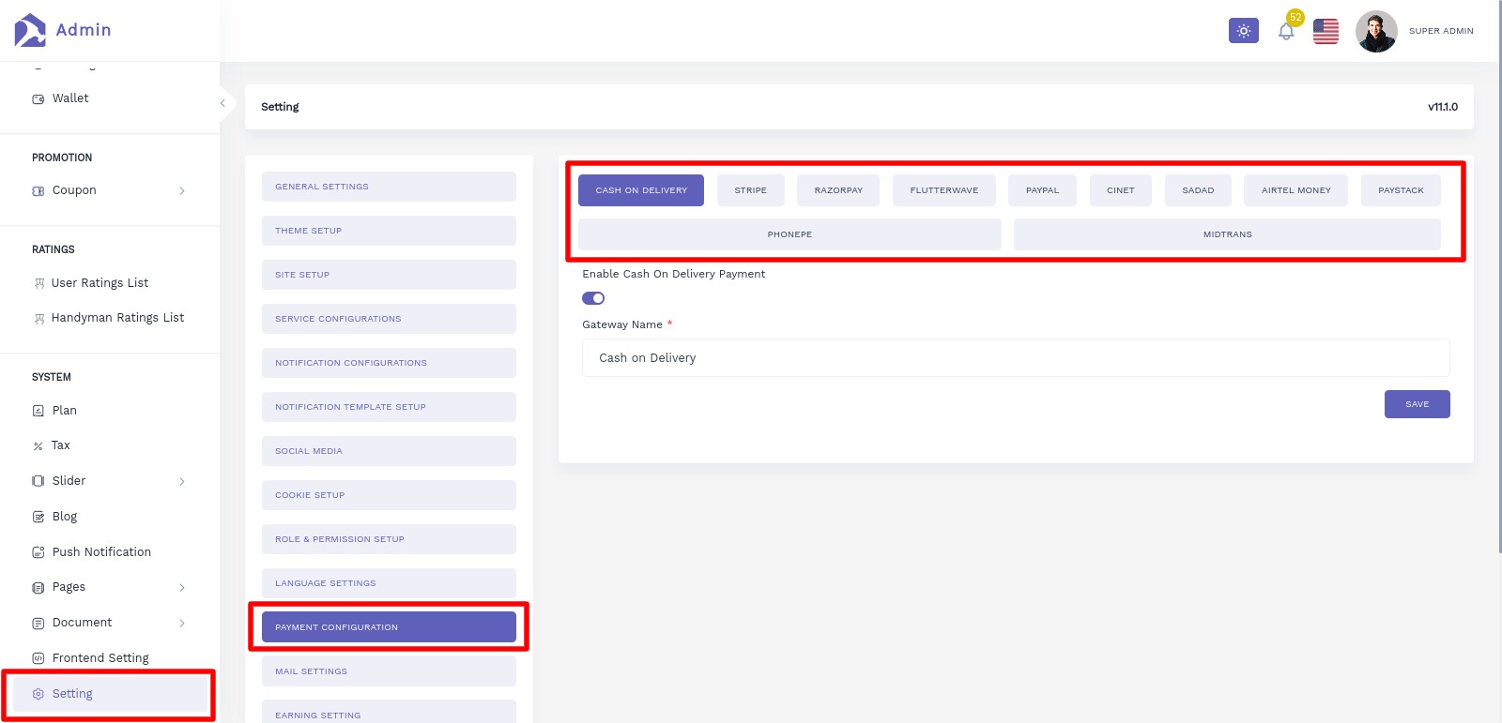Expand the Pages submenu chevron
This screenshot has width=1502, height=723.
(182, 588)
